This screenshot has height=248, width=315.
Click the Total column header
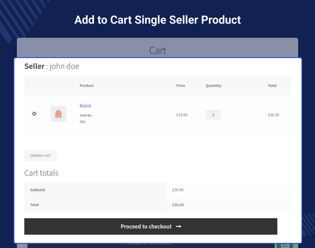pos(272,86)
